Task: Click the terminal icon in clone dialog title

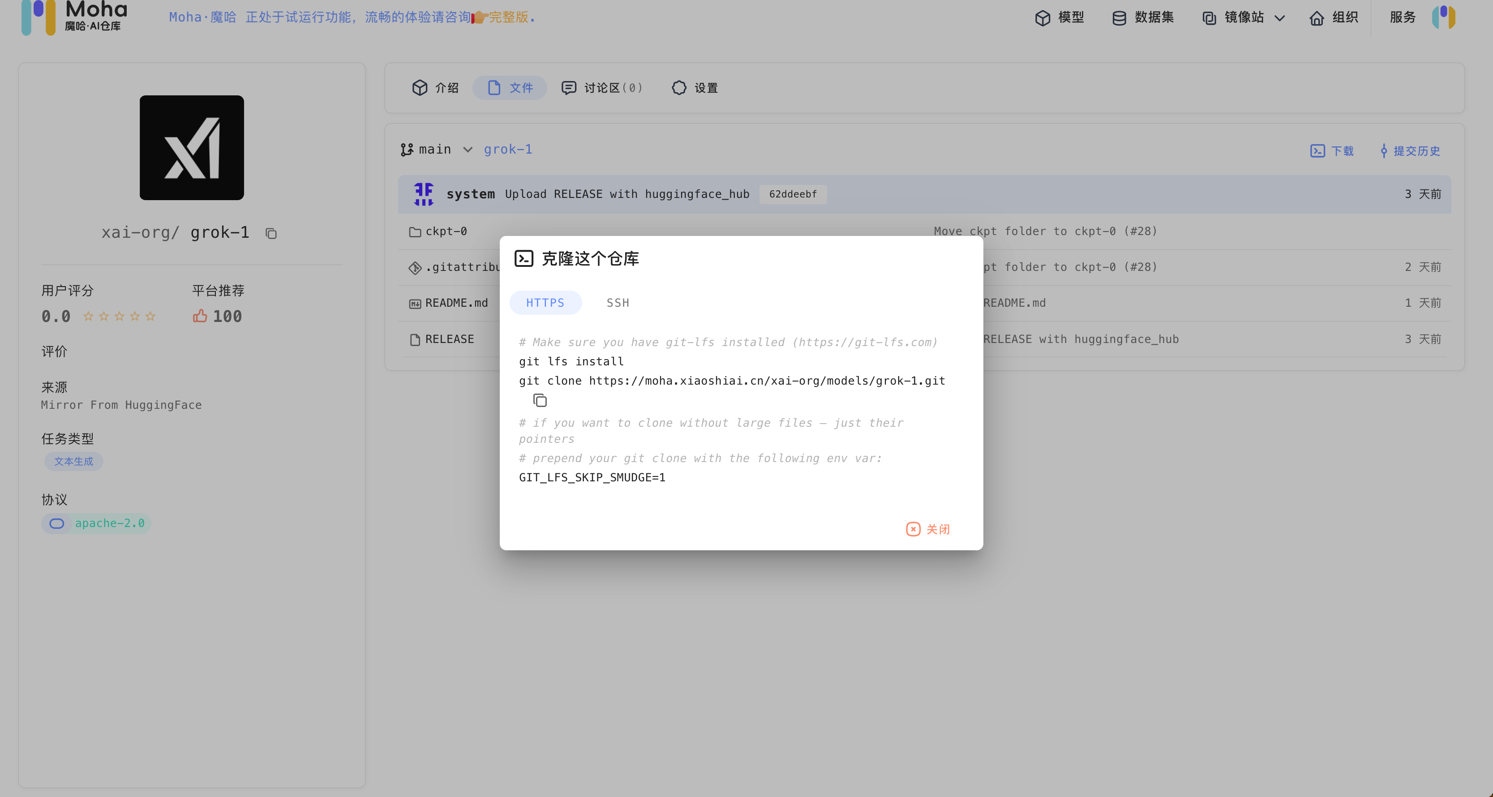Action: [523, 258]
